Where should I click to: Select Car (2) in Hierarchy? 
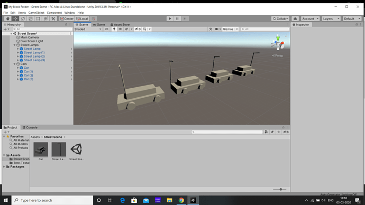(28, 76)
